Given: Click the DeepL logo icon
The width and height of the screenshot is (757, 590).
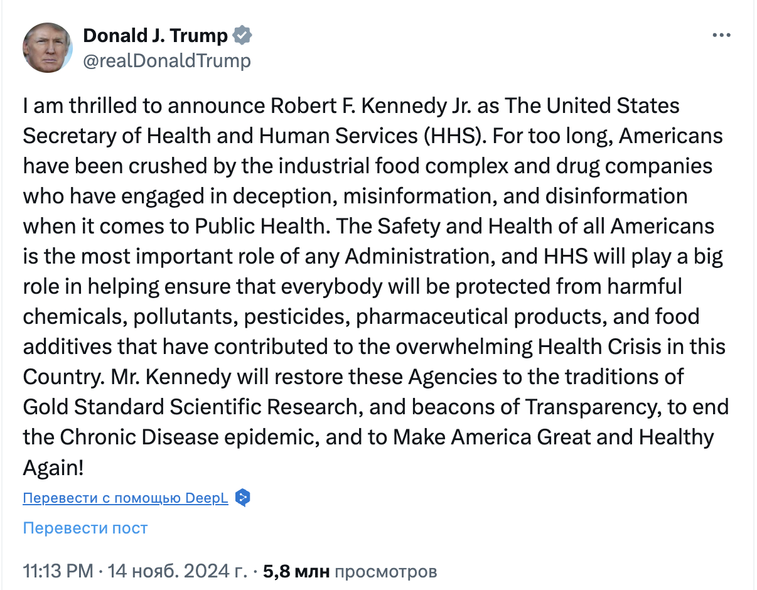Looking at the screenshot, I should [242, 498].
